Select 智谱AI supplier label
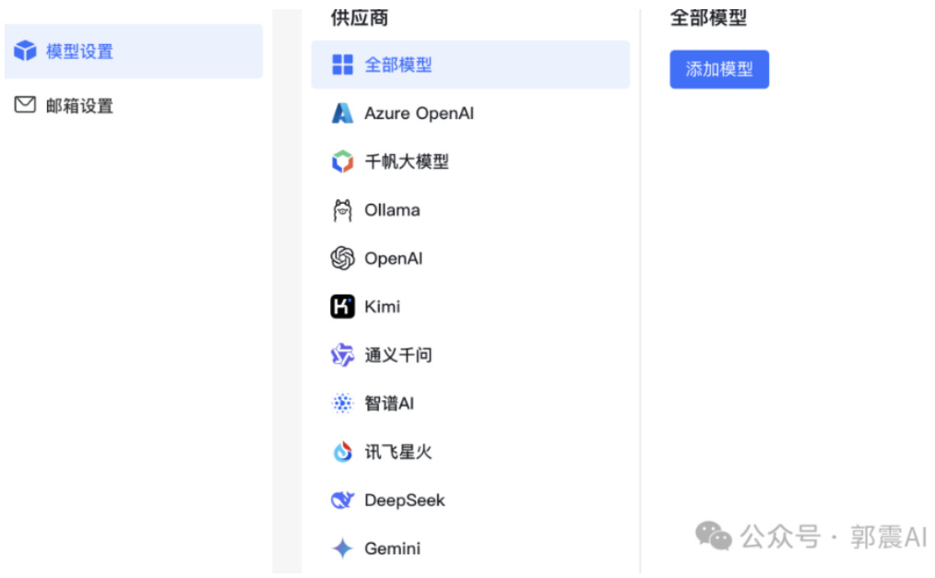The width and height of the screenshot is (935, 578). click(389, 403)
